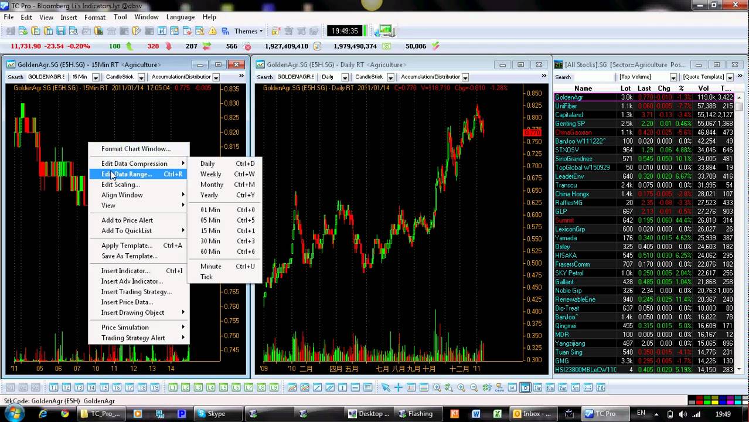Activate the arrow pointer tool
749x422 pixels.
click(x=385, y=387)
